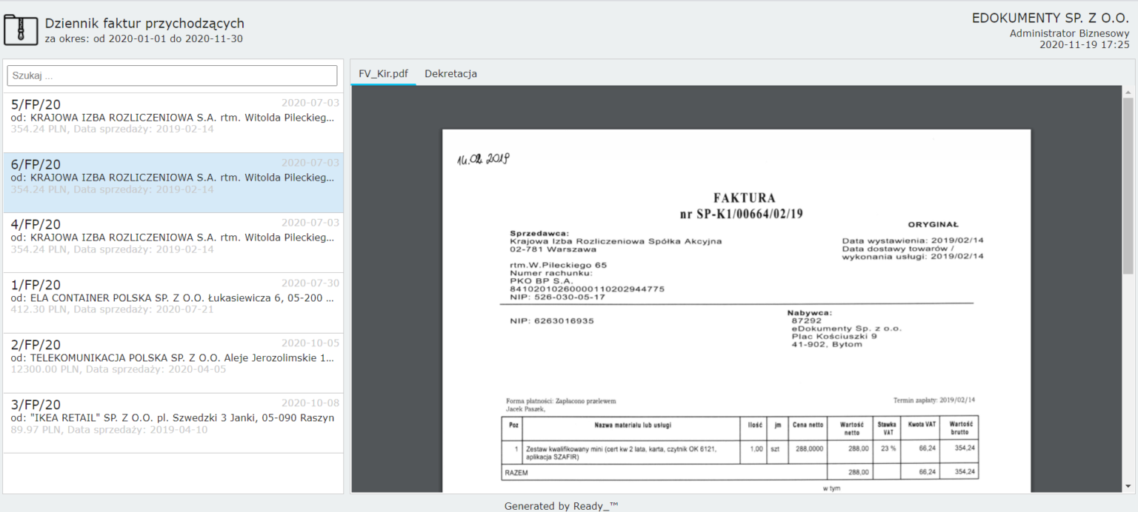The width and height of the screenshot is (1138, 512).
Task: Click the amount 89.97 PLN on invoice 3/FP/20
Action: (36, 430)
